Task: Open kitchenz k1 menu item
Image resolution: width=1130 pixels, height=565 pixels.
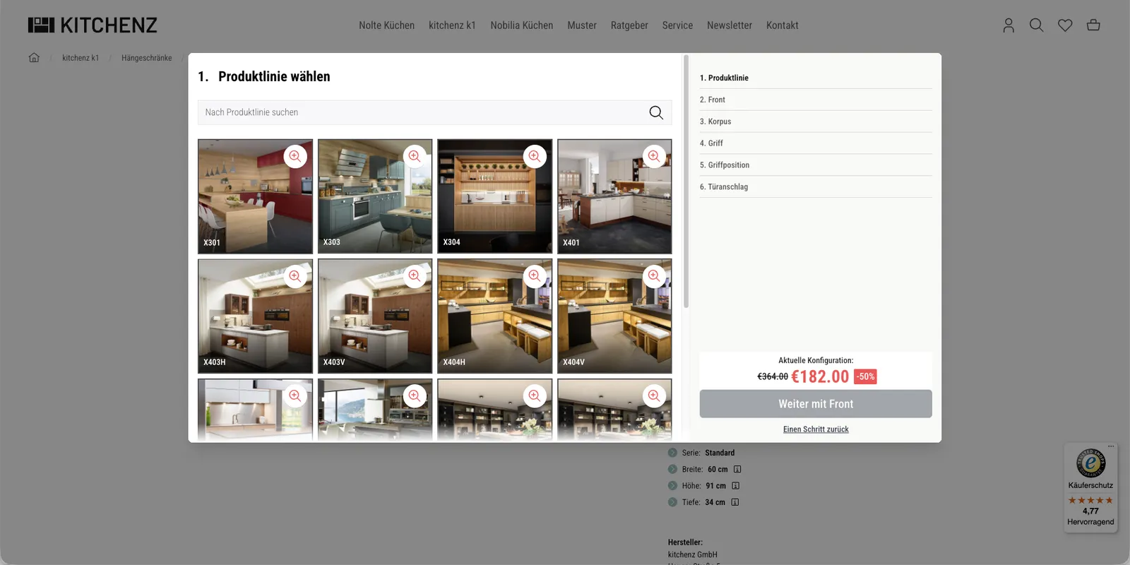Action: coord(452,25)
